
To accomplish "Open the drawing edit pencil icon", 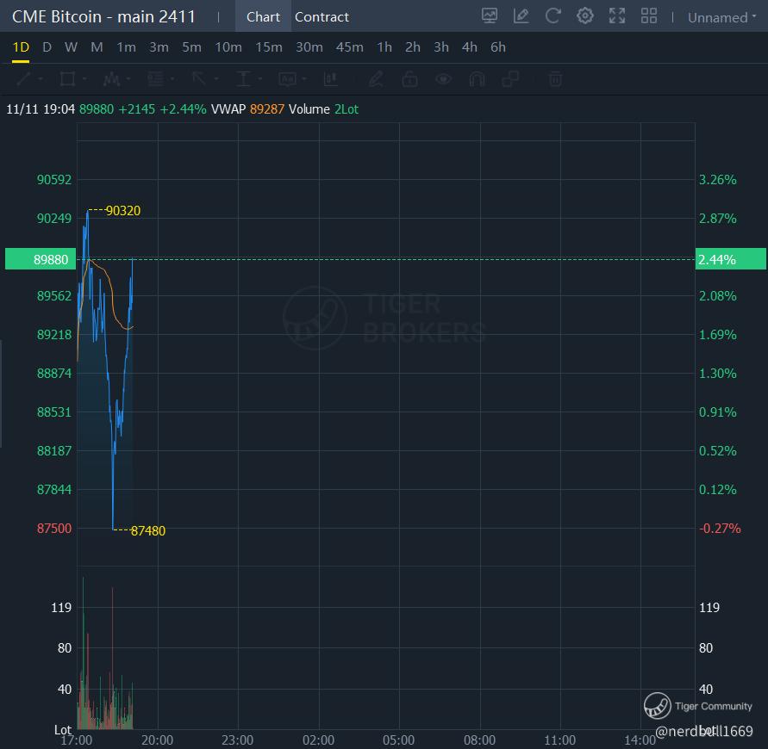I will point(521,16).
